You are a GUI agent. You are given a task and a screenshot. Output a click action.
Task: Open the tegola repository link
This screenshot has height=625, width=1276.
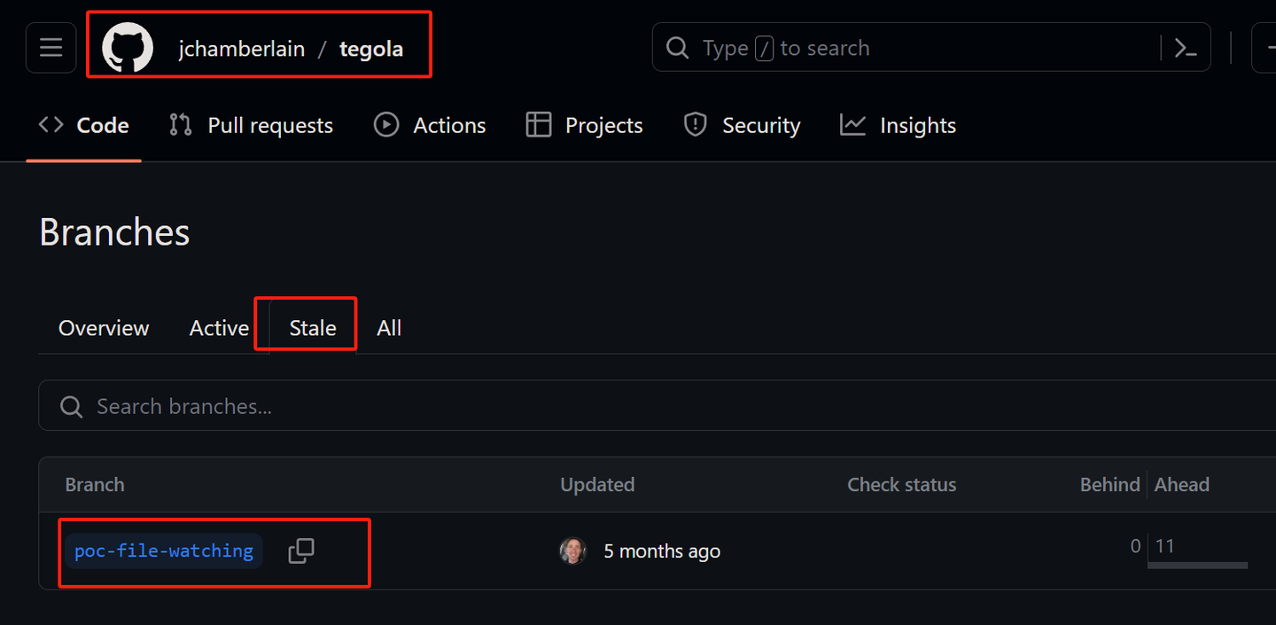pos(371,49)
